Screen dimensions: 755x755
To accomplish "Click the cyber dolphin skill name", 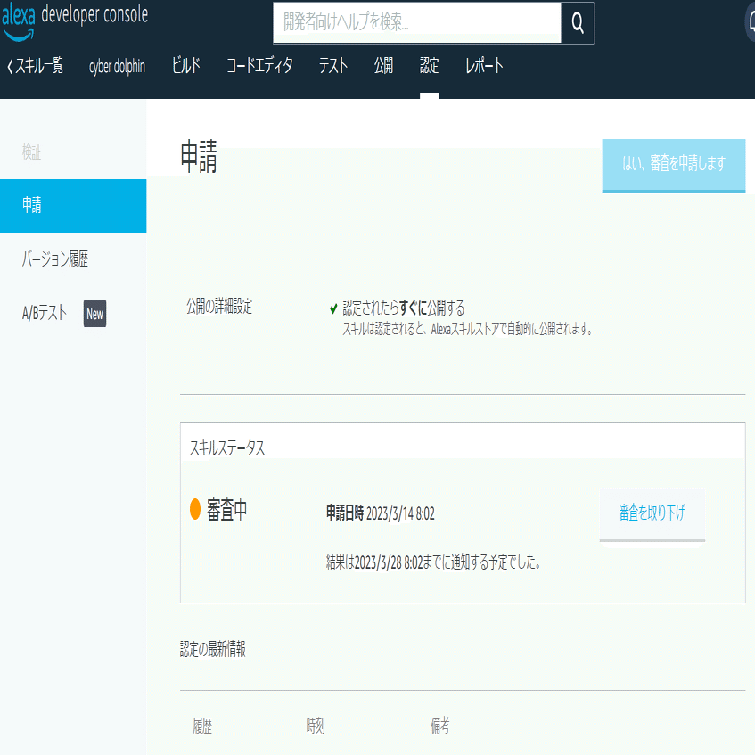I will click(x=117, y=65).
